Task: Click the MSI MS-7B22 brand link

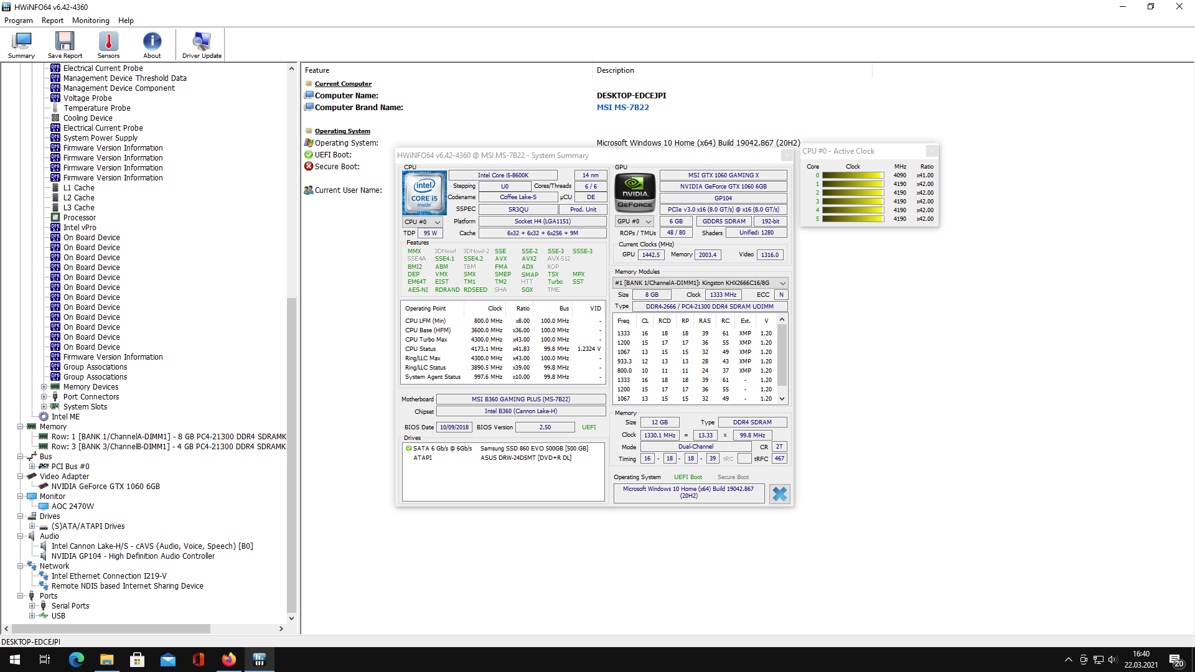Action: (x=622, y=108)
